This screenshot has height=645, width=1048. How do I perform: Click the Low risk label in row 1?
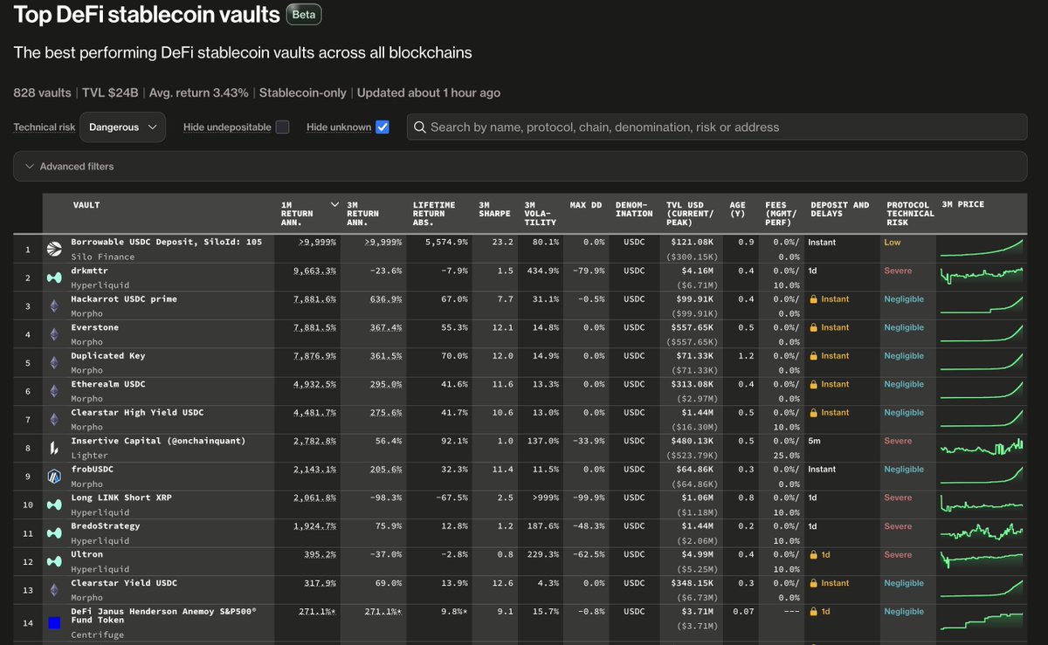(892, 242)
